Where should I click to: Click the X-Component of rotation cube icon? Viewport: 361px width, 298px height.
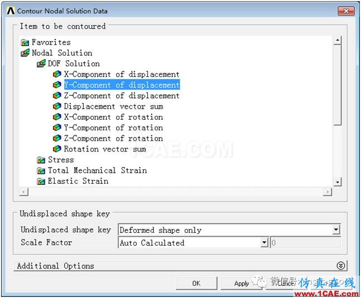pyautogui.click(x=57, y=117)
